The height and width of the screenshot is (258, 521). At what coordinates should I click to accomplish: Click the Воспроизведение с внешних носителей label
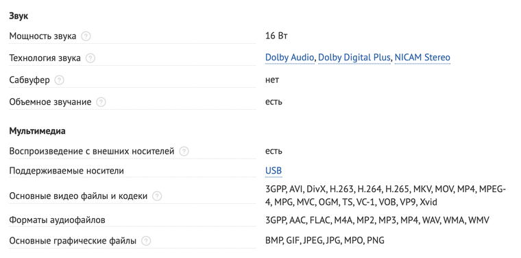[x=92, y=151]
